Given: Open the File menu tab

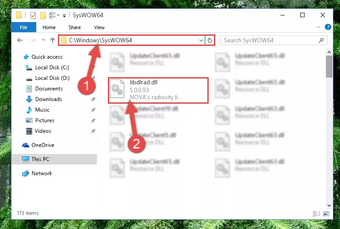Looking at the screenshot, I should tap(23, 27).
